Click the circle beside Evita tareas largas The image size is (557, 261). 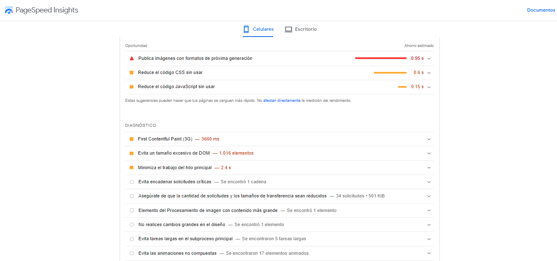click(x=131, y=239)
